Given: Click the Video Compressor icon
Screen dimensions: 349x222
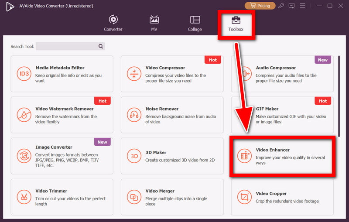Looking at the screenshot, I should (x=134, y=74).
